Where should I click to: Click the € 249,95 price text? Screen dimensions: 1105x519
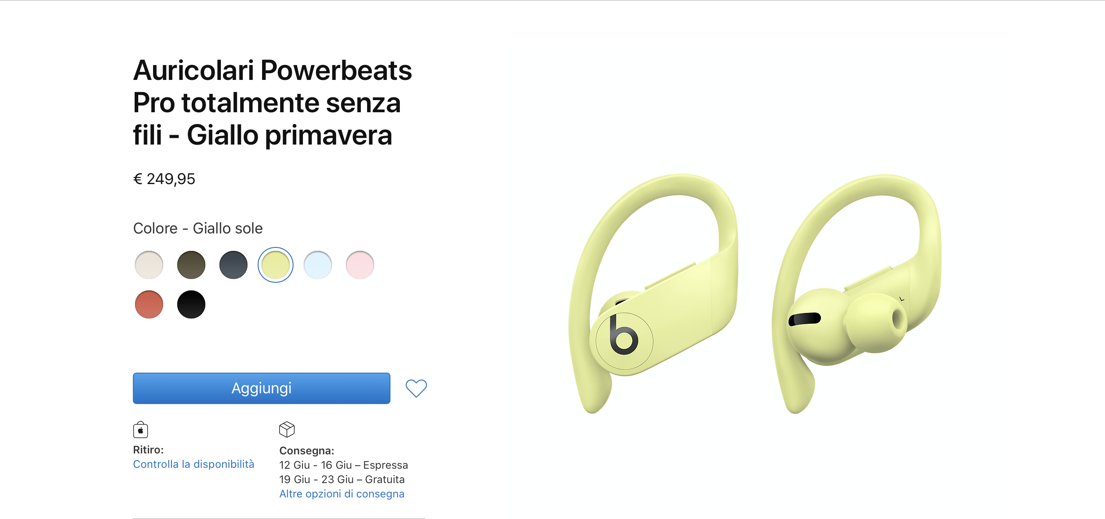164,179
